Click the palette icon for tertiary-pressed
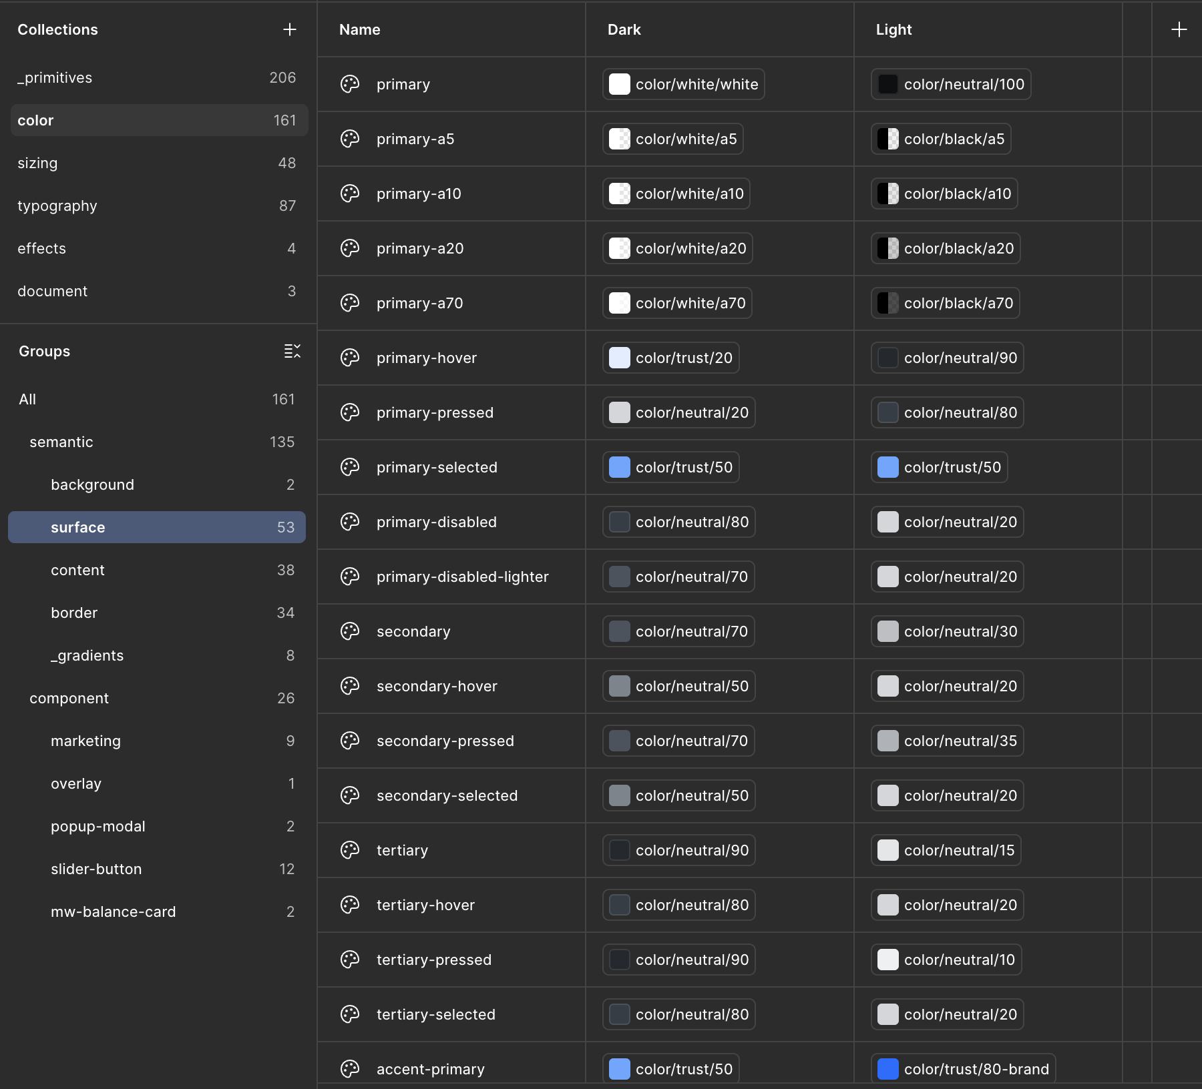 coord(350,960)
